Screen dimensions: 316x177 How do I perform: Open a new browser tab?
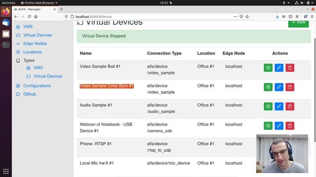(61, 9)
